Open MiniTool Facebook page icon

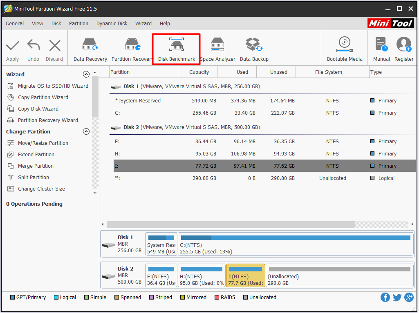385,297
